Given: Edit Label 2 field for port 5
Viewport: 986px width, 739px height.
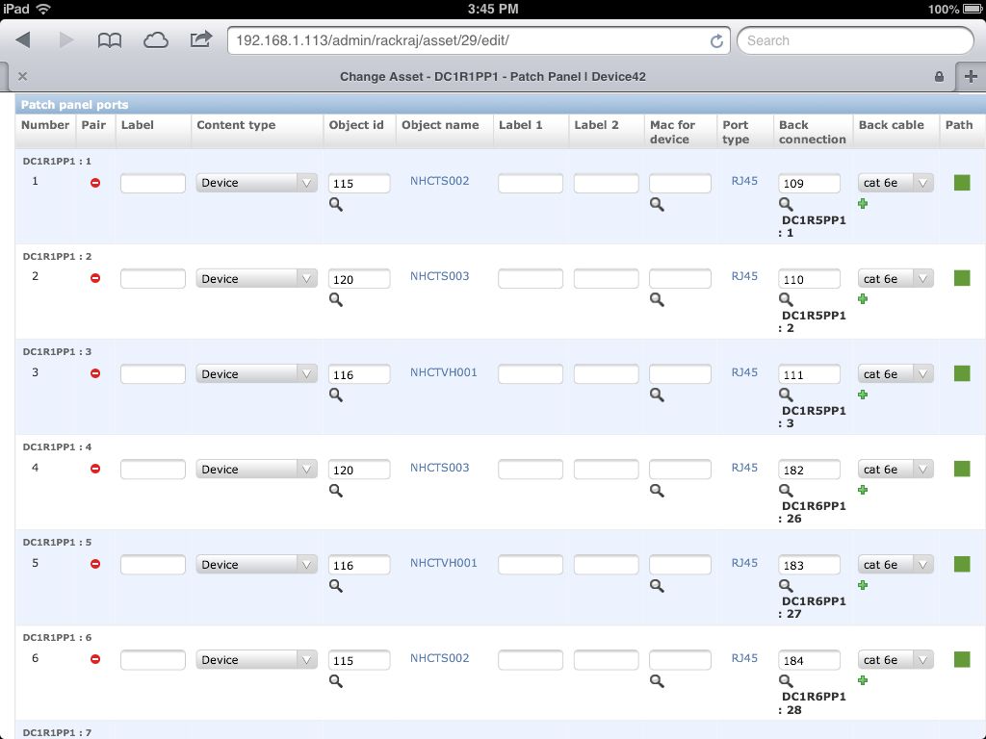Looking at the screenshot, I should coord(606,564).
